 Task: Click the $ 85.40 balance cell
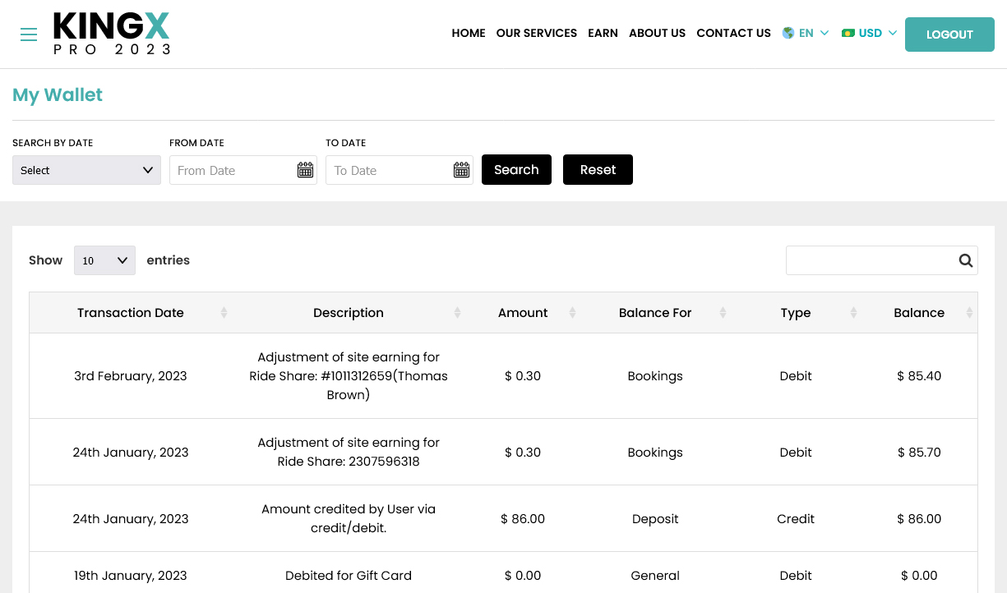pyautogui.click(x=919, y=376)
